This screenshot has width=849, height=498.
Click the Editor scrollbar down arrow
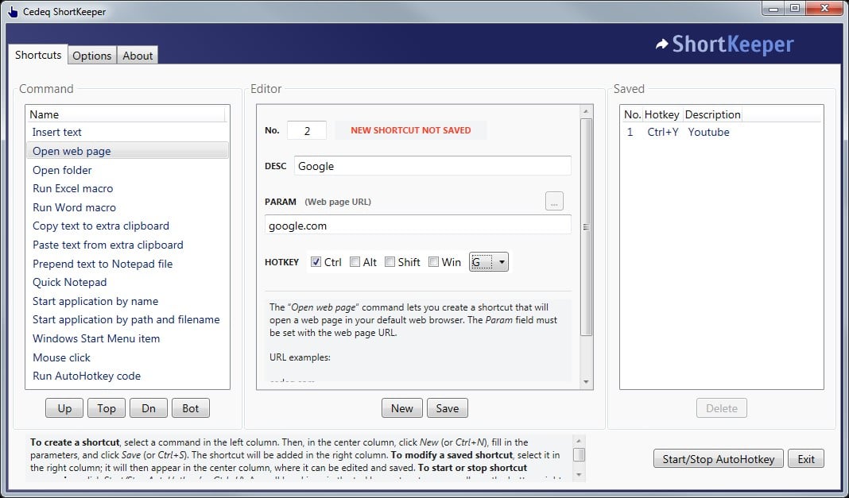tap(586, 382)
